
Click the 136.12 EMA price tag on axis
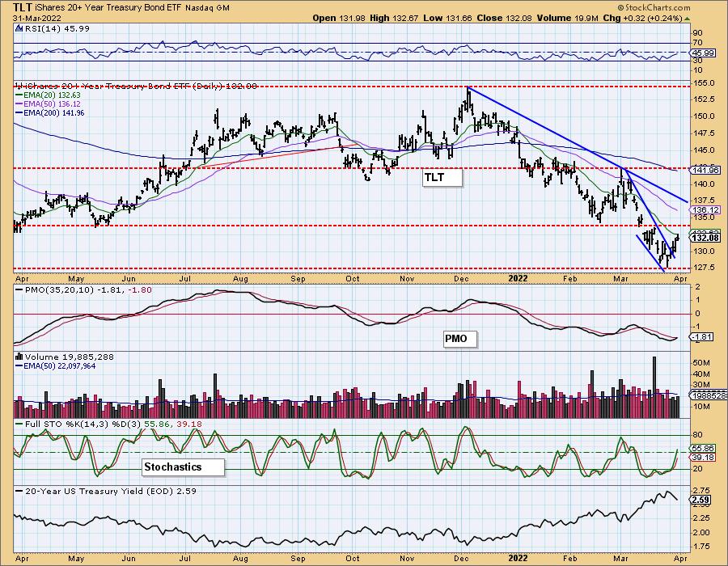coord(705,209)
